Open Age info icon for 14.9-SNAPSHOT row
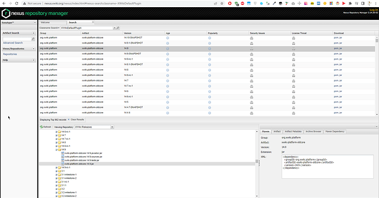The image size is (379, 198). (168, 54)
